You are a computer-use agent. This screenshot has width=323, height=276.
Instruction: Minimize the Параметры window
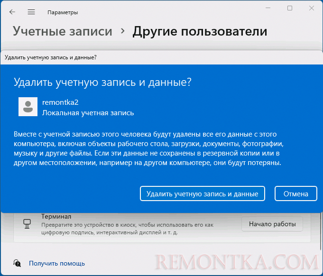(268, 8)
